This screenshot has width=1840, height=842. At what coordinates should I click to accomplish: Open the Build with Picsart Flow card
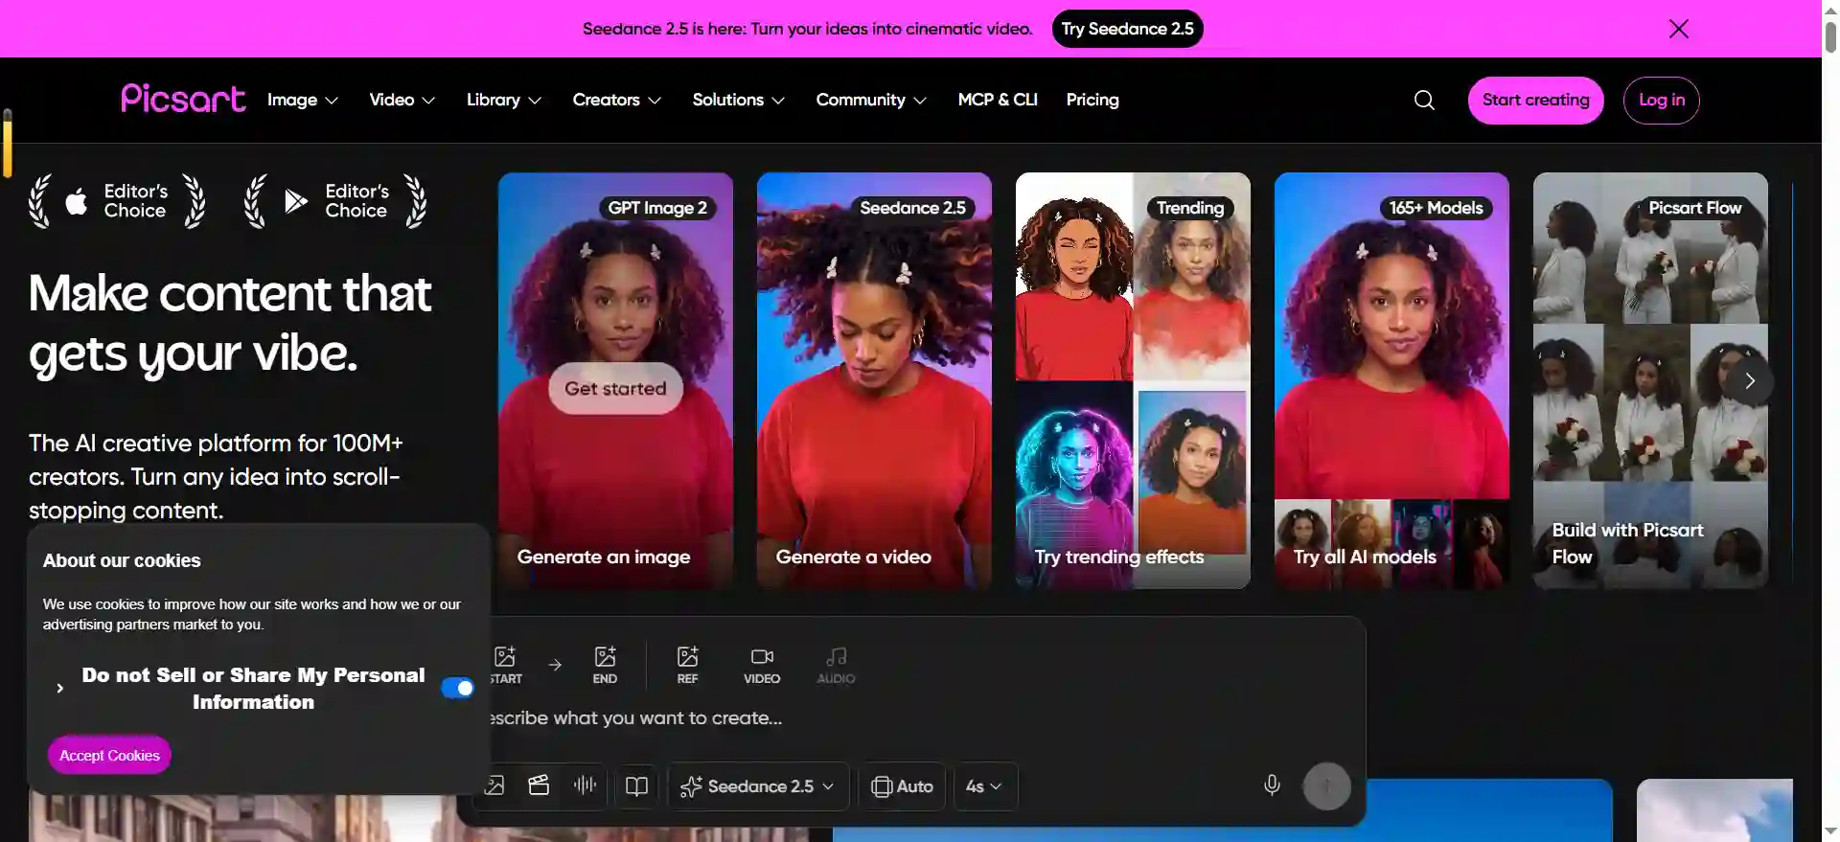[1650, 380]
